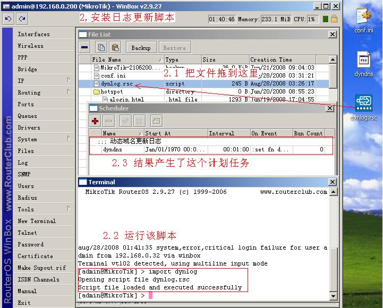Click the Creation Time column header
This screenshot has width=383, height=308.
point(283,59)
